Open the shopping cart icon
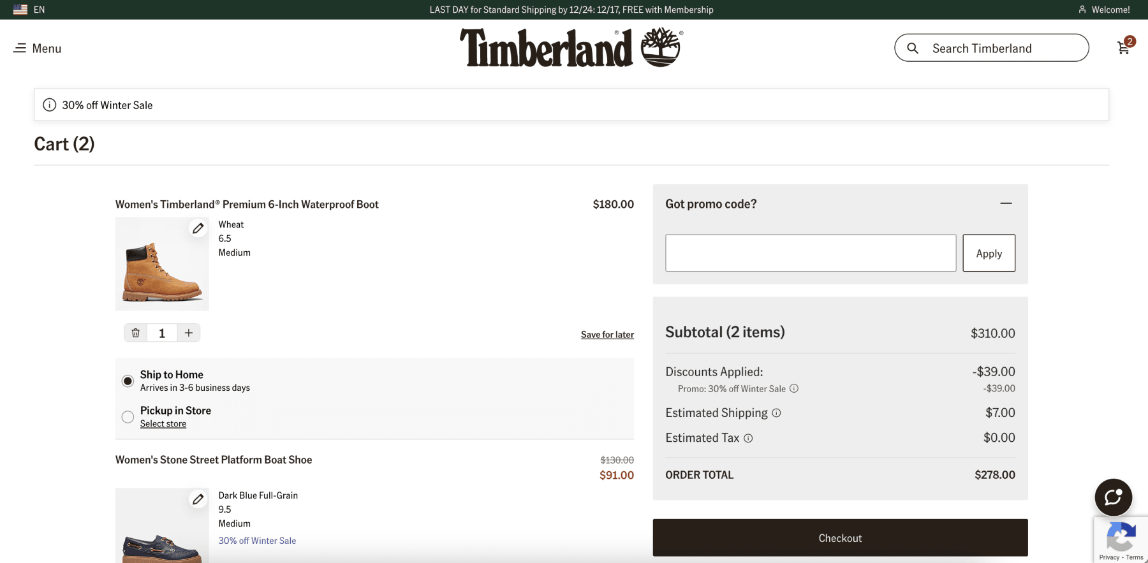 (x=1124, y=48)
